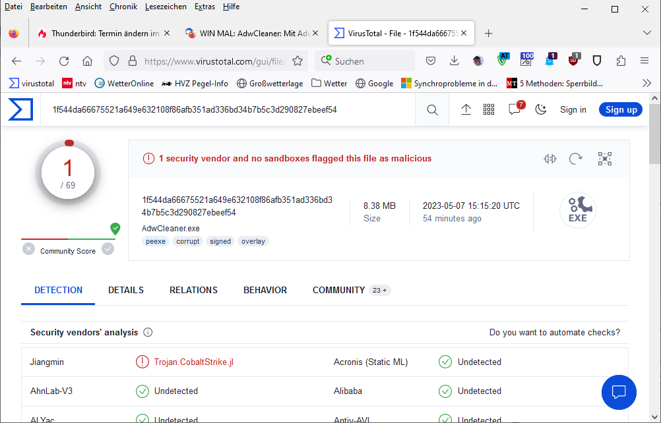Close the VirusTotal browser tab
The image size is (661, 423).
pos(464,33)
